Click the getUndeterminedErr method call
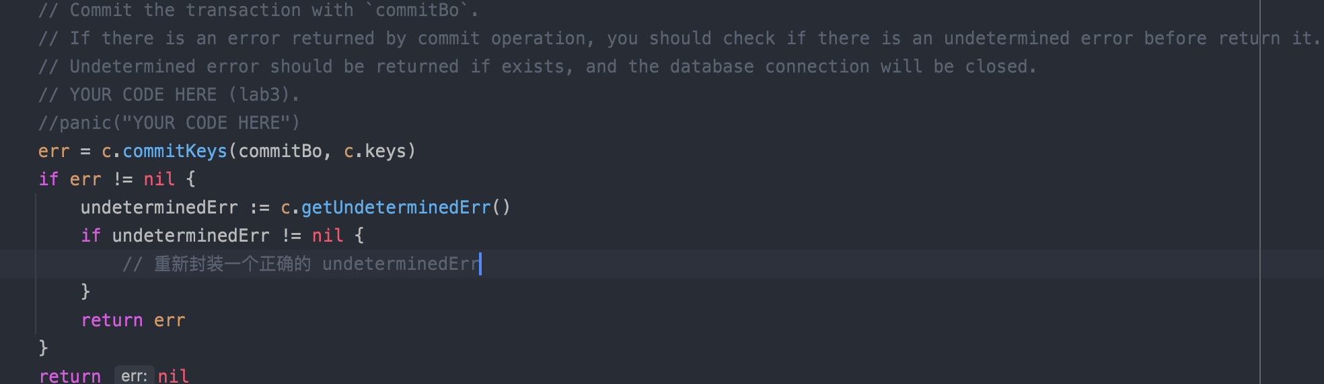Image resolution: width=1324 pixels, height=384 pixels. pos(396,207)
